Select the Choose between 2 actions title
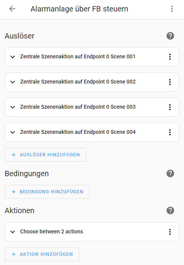This screenshot has width=184, height=265. [52, 231]
